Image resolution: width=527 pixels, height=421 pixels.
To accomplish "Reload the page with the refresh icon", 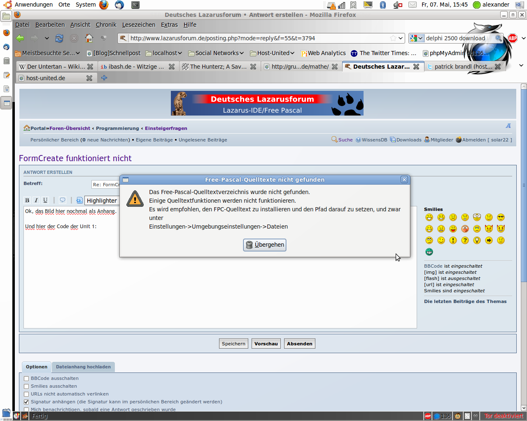I will [59, 38].
